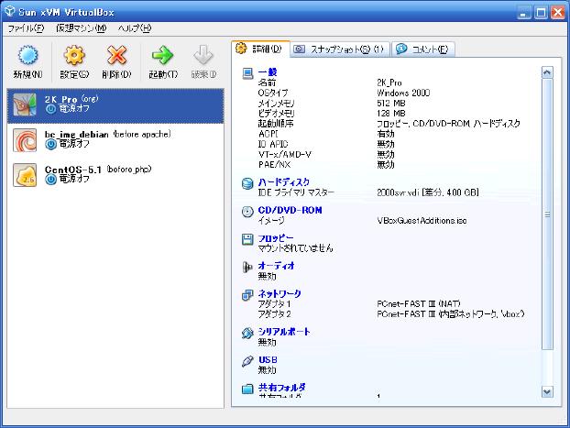Open the Hard Disk (ハードディスク) link
This screenshot has height=428, width=570.
(284, 181)
